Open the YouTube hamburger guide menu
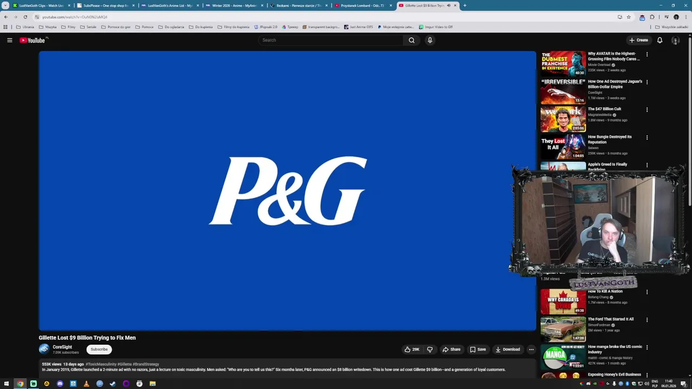The image size is (692, 389). click(x=10, y=40)
